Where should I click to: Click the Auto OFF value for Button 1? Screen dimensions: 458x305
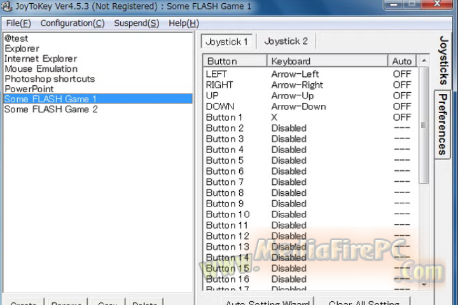[402, 118]
